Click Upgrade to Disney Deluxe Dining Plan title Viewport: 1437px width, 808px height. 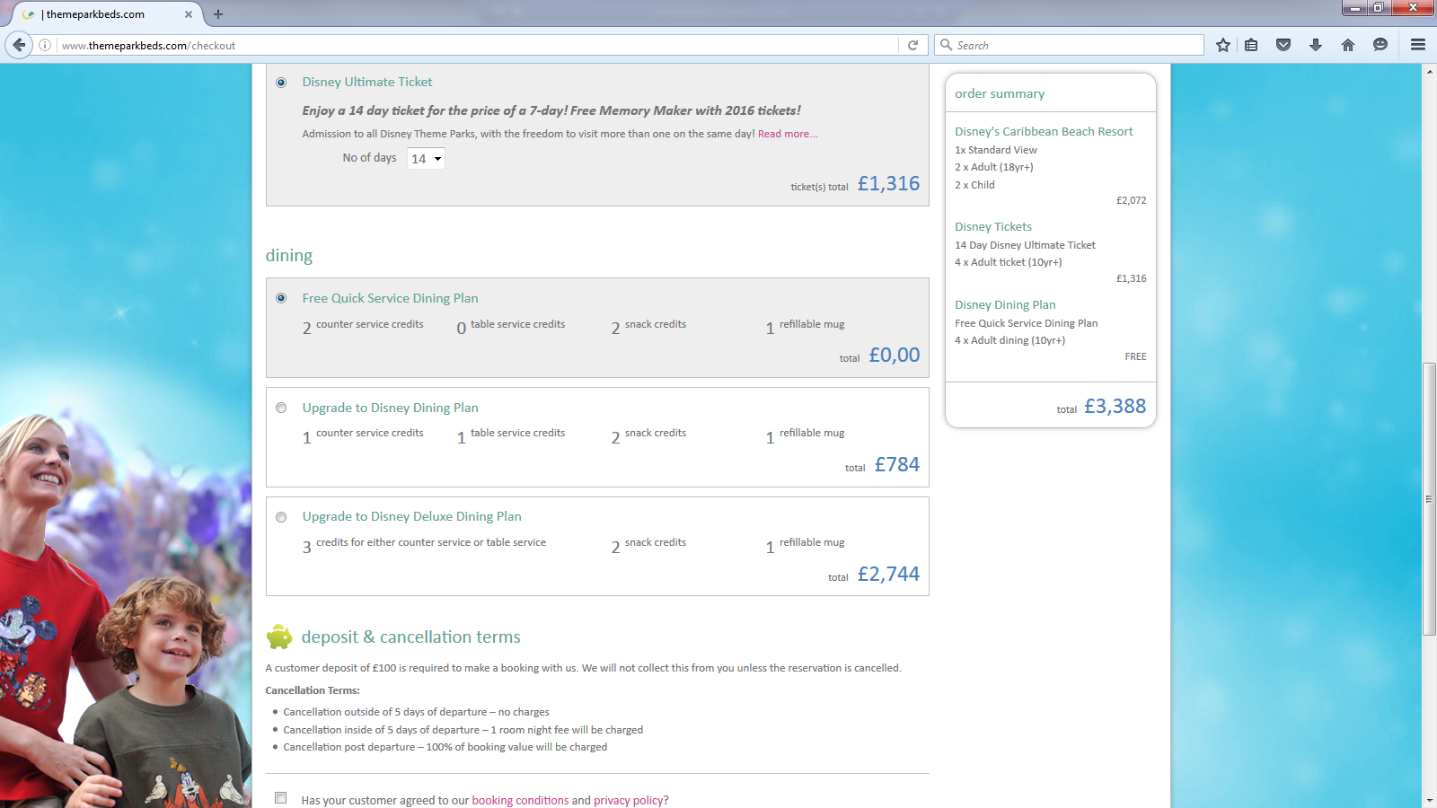pyautogui.click(x=411, y=516)
